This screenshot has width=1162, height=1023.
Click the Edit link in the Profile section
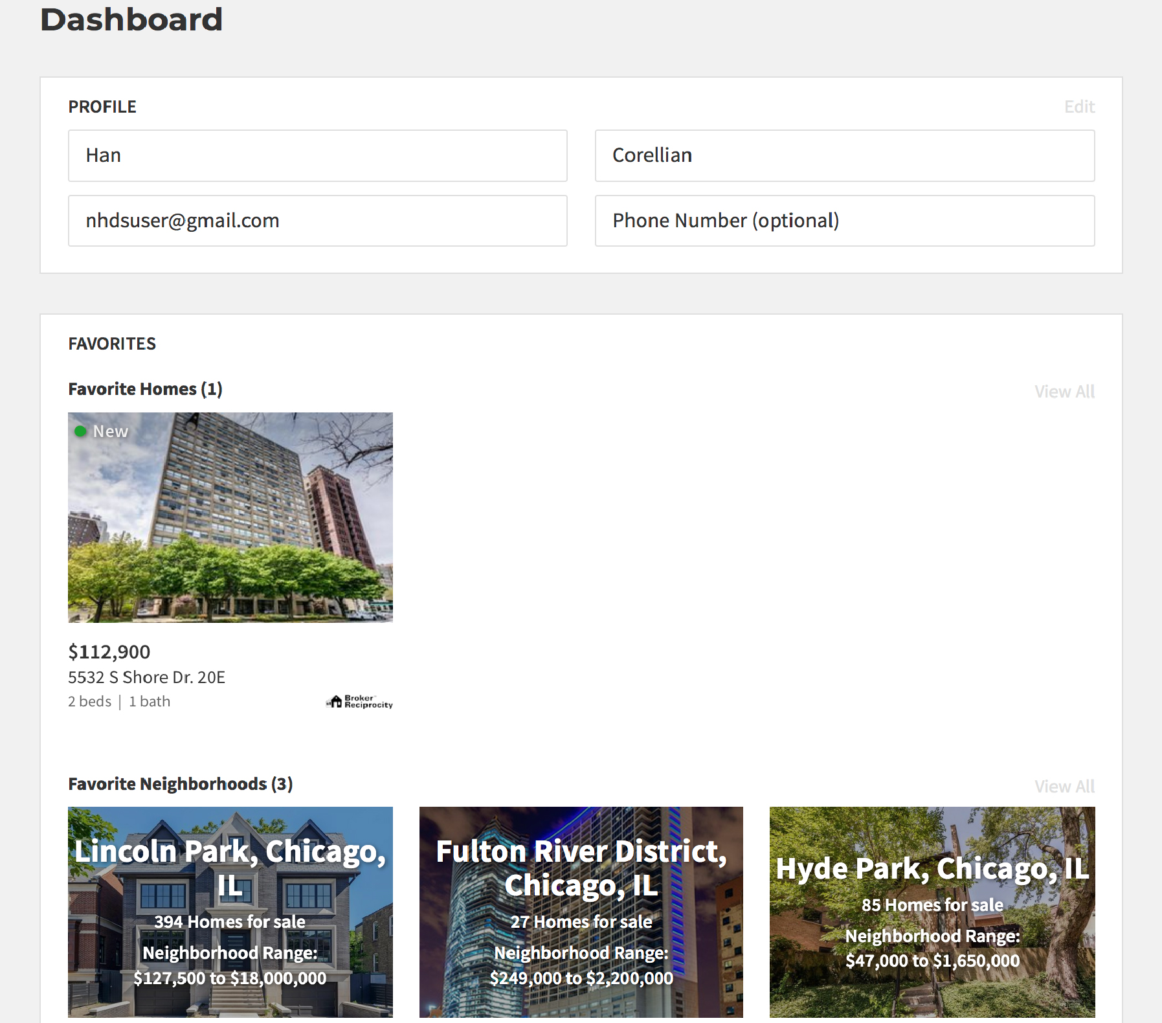[1079, 107]
